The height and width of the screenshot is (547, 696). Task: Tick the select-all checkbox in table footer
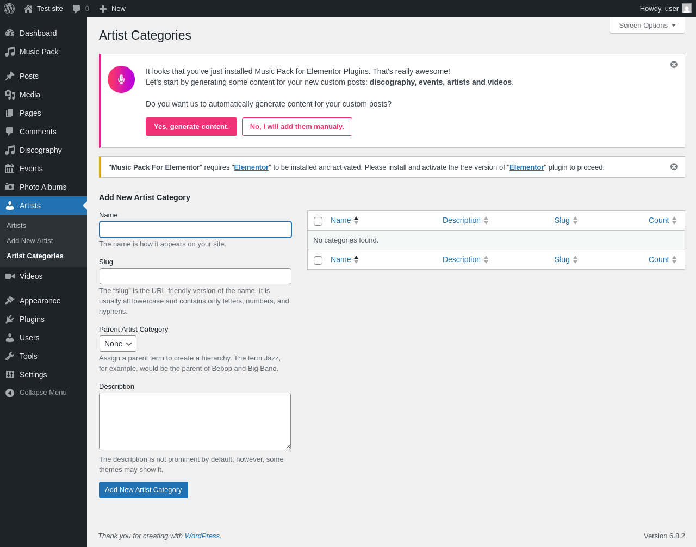318,260
